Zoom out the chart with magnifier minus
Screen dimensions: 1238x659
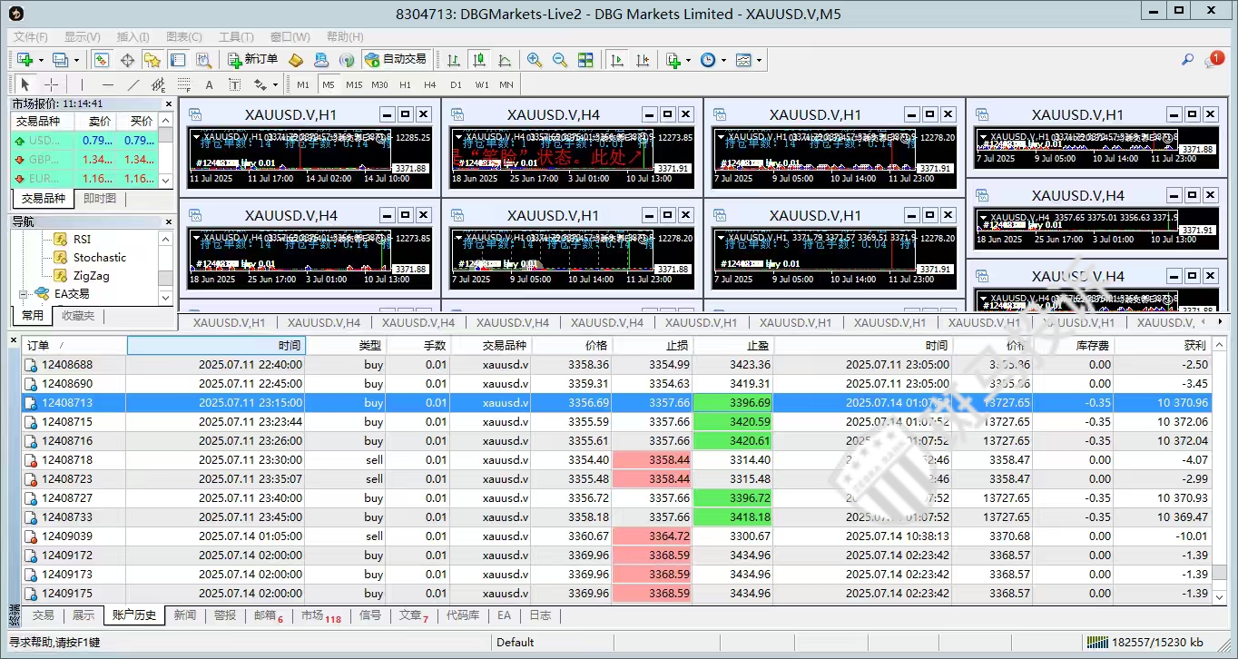[x=560, y=60]
